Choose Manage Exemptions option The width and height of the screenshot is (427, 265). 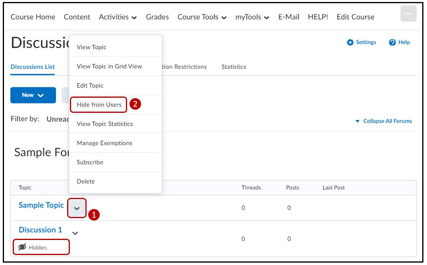tap(104, 143)
